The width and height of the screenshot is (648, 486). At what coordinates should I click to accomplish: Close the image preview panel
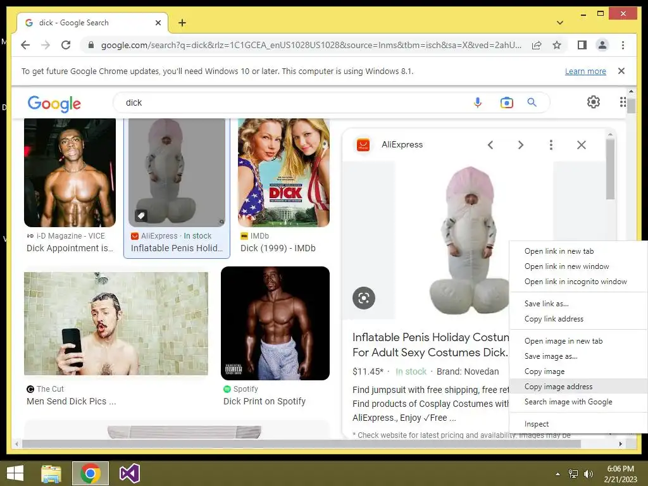pyautogui.click(x=582, y=145)
